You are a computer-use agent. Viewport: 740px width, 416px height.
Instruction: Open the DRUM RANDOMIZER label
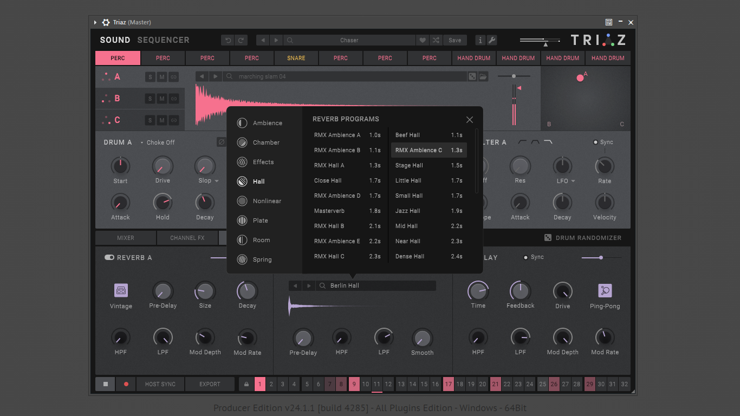(589, 238)
